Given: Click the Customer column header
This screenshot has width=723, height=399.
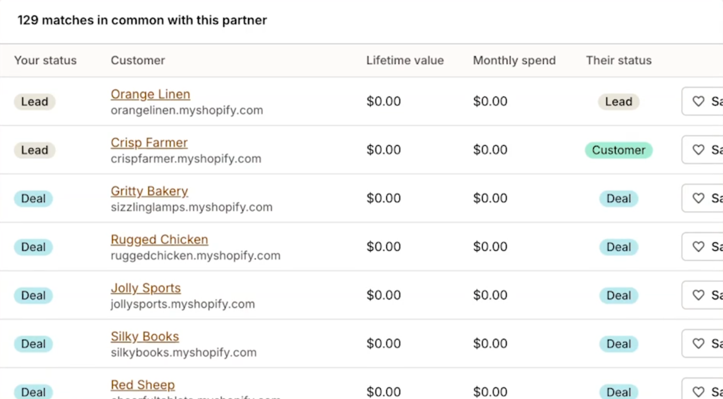Looking at the screenshot, I should [138, 60].
